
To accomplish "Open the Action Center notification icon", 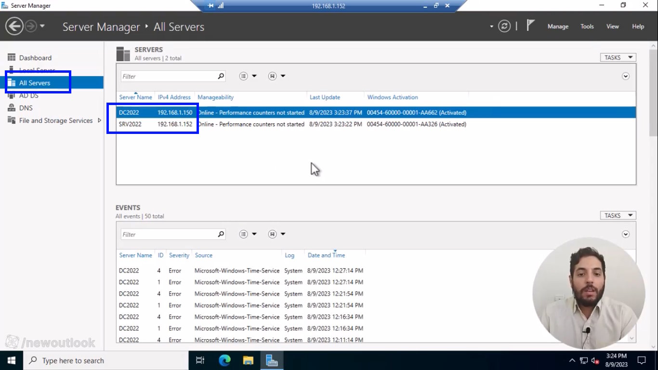I will click(x=642, y=360).
